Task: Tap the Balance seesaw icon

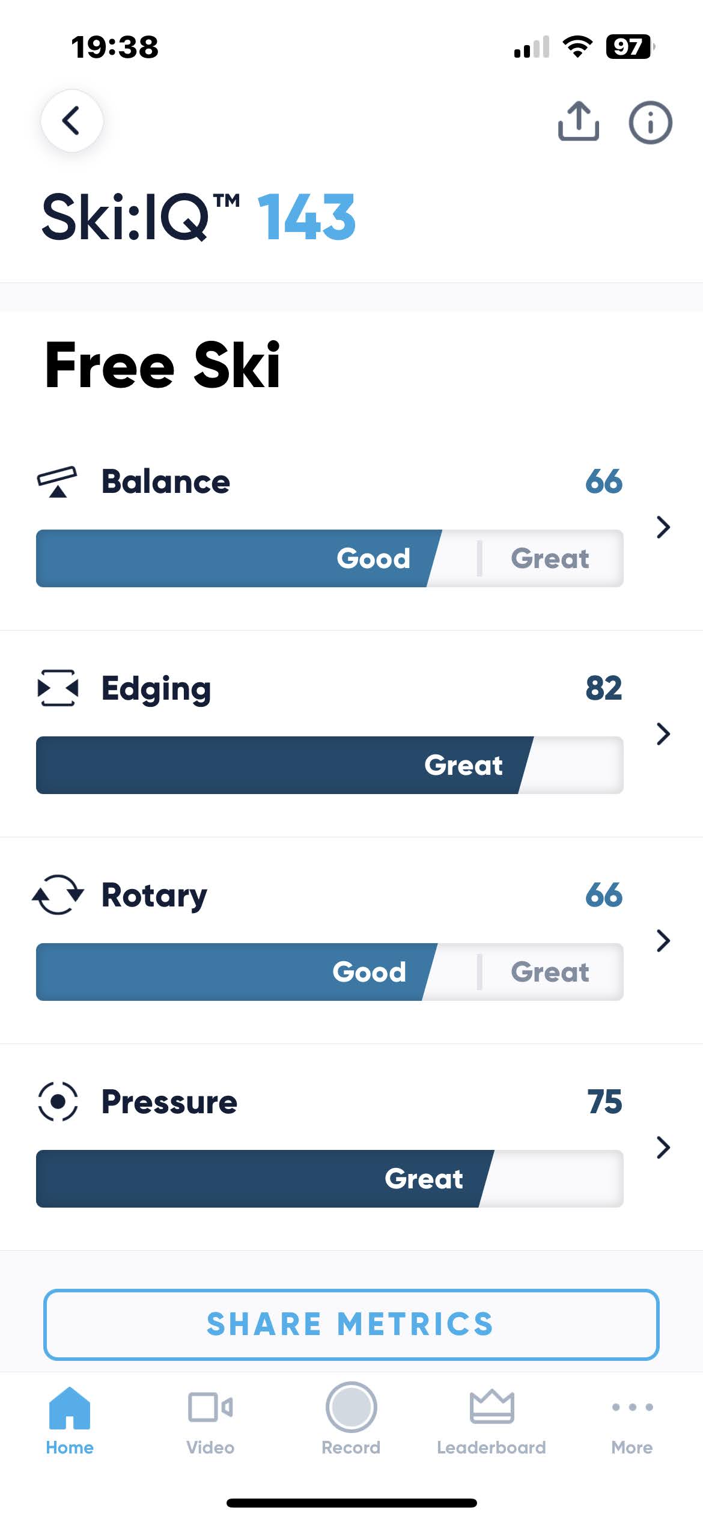Action: (57, 481)
